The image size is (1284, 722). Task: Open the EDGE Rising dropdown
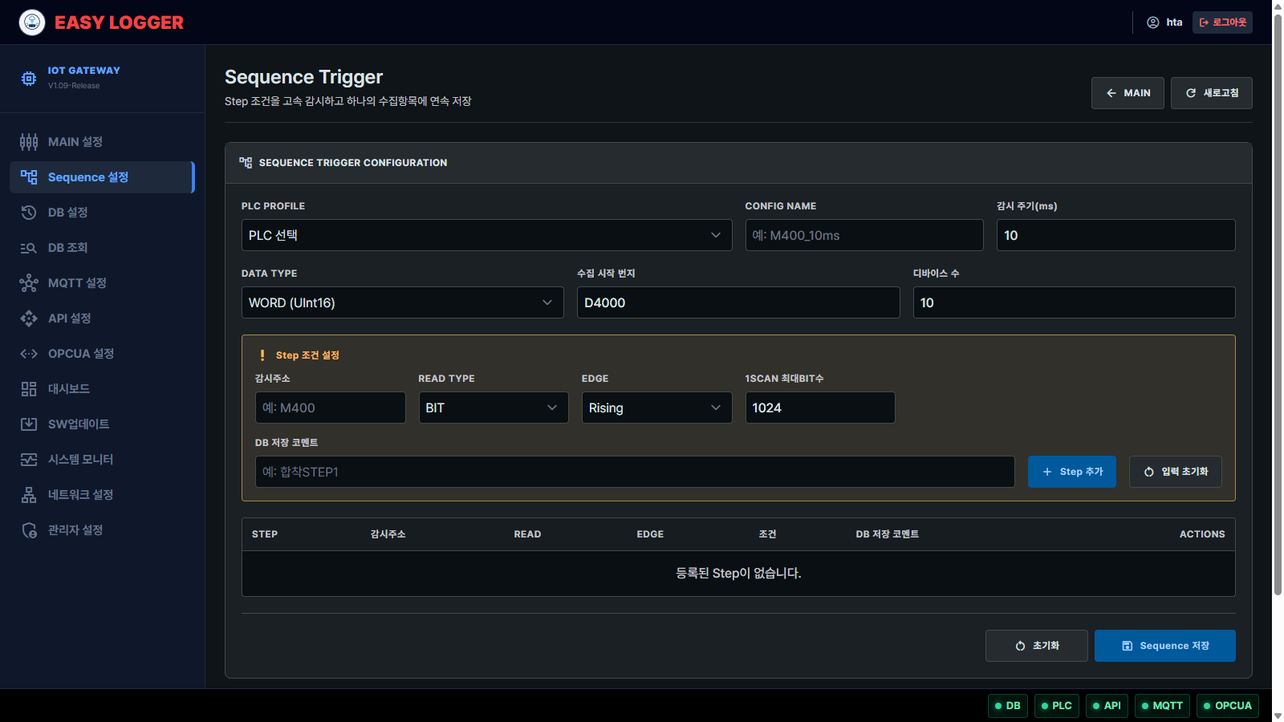(656, 408)
